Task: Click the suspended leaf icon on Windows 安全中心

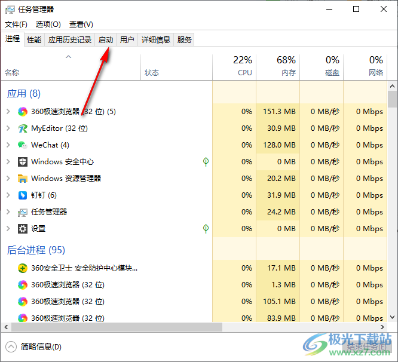Action: point(206,162)
